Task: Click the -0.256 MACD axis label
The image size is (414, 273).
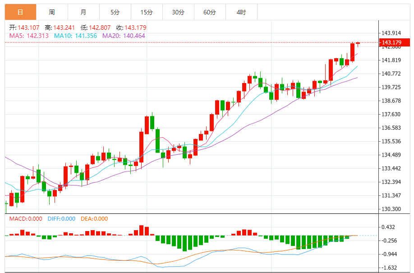Action: tap(388, 241)
